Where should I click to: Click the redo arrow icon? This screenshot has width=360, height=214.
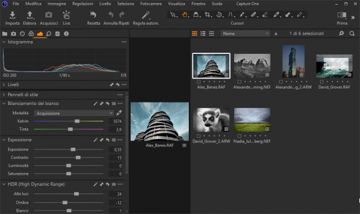point(122,15)
